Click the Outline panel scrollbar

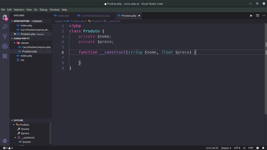(x=50, y=133)
